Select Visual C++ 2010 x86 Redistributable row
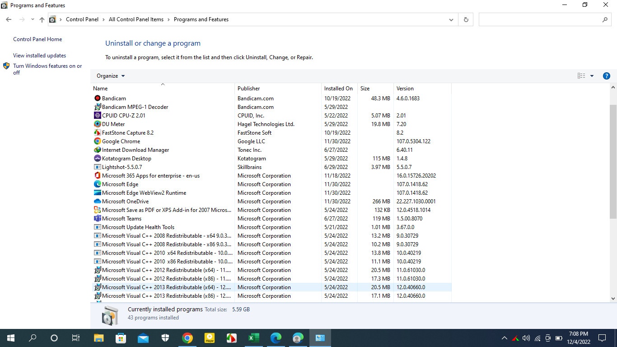Screen dimensions: 617x347 coord(271,261)
